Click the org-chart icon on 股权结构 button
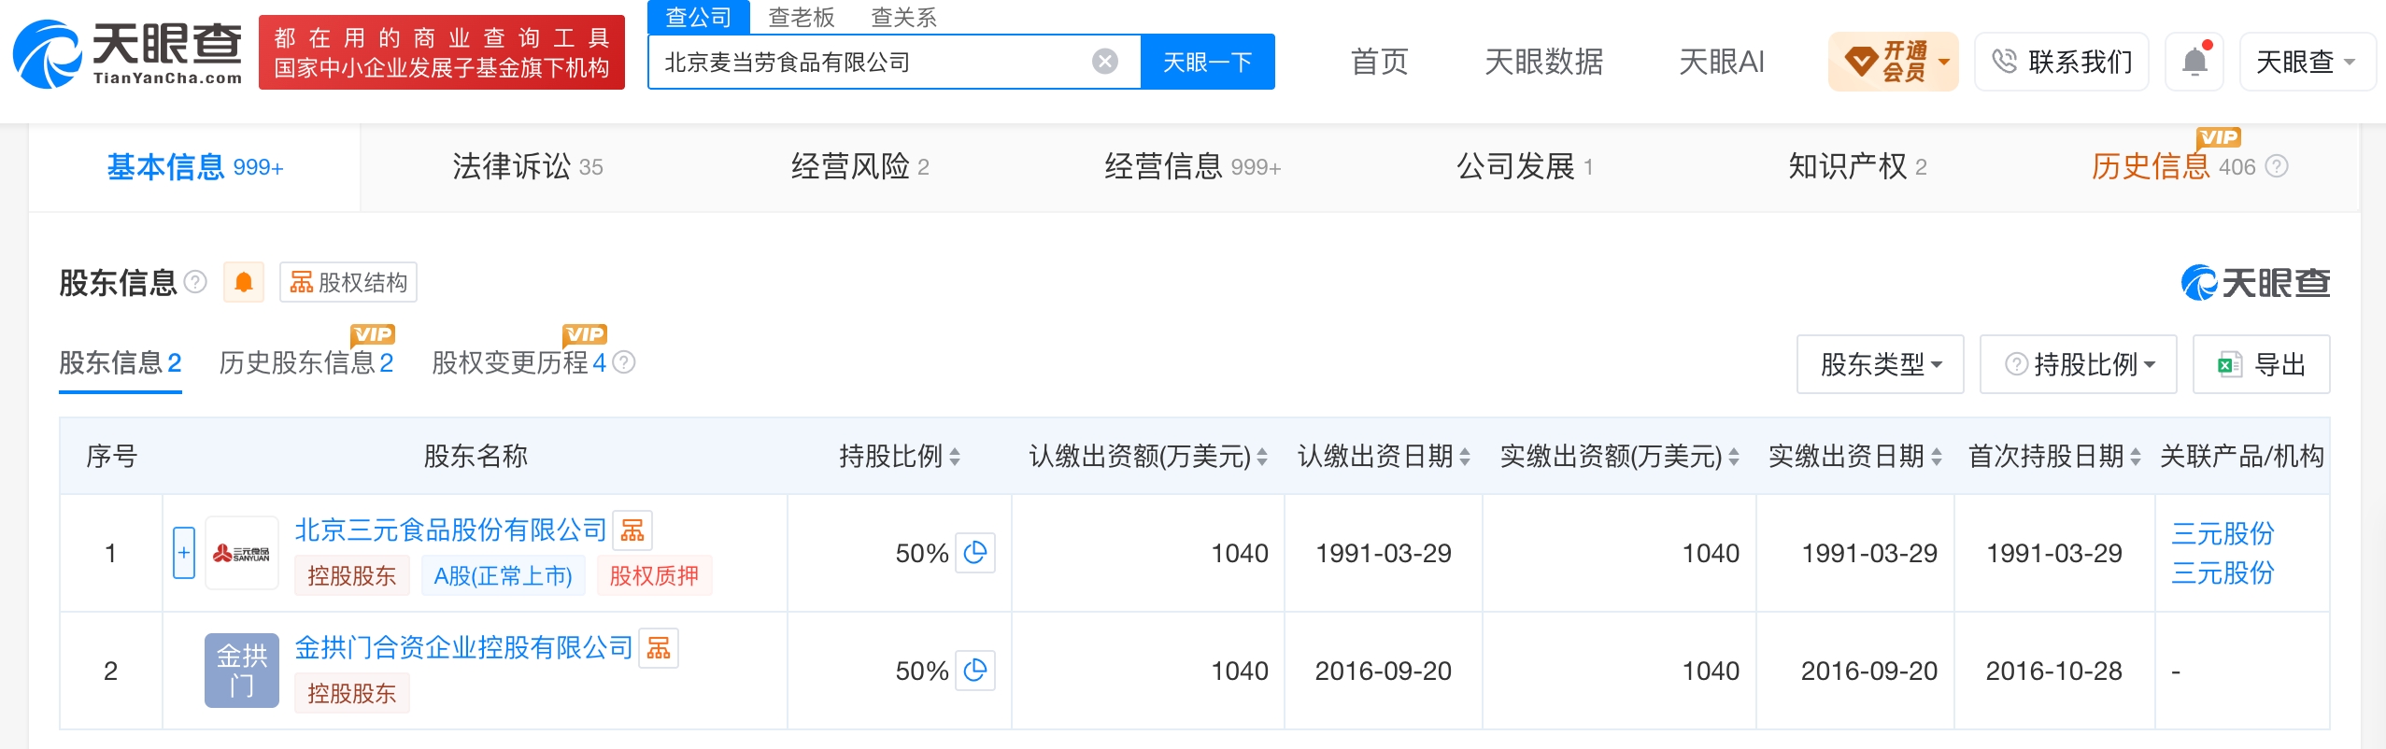The width and height of the screenshot is (2386, 749). (x=302, y=282)
